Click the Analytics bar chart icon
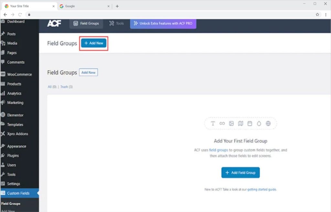Viewport: 331px width, 212px height. click(3, 93)
